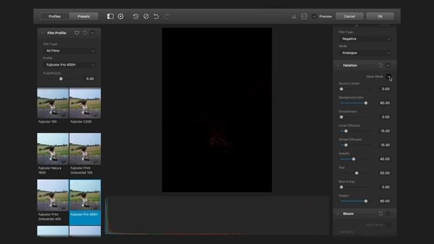Enable or disable the Bloom section toggle
The image size is (434, 244).
[x=388, y=213]
